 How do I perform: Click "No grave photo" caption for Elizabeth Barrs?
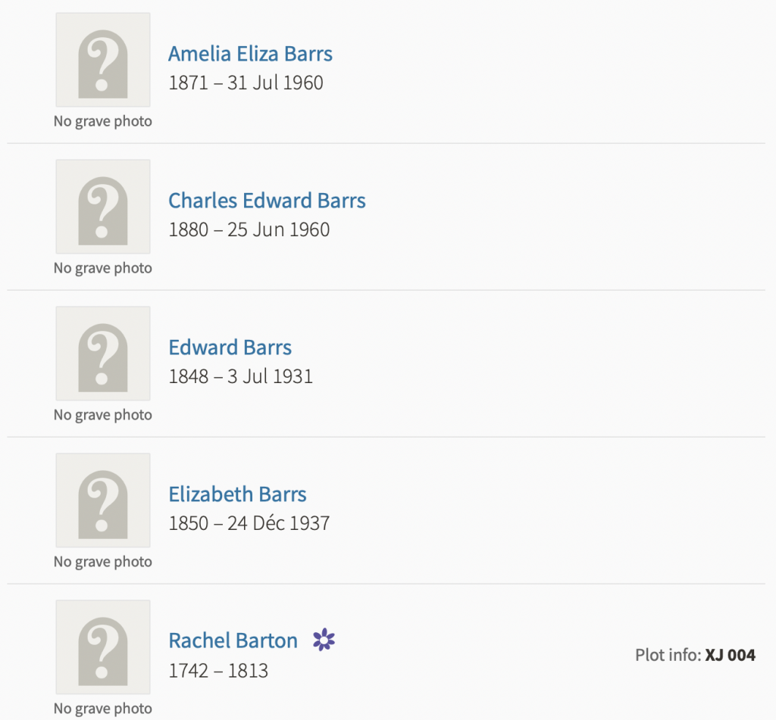[103, 562]
